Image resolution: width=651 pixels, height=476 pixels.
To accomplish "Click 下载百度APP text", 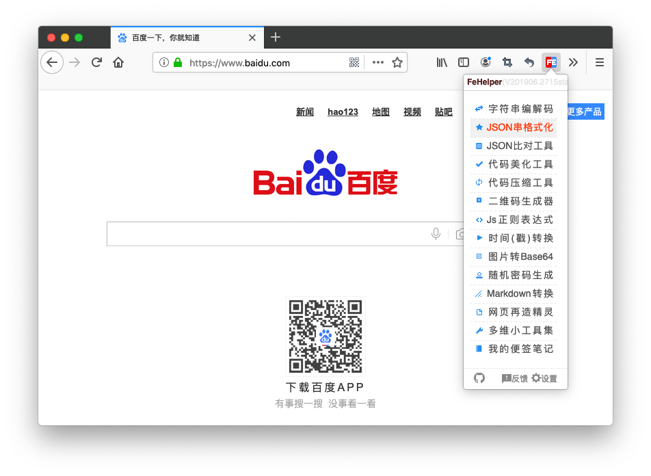I will (325, 387).
